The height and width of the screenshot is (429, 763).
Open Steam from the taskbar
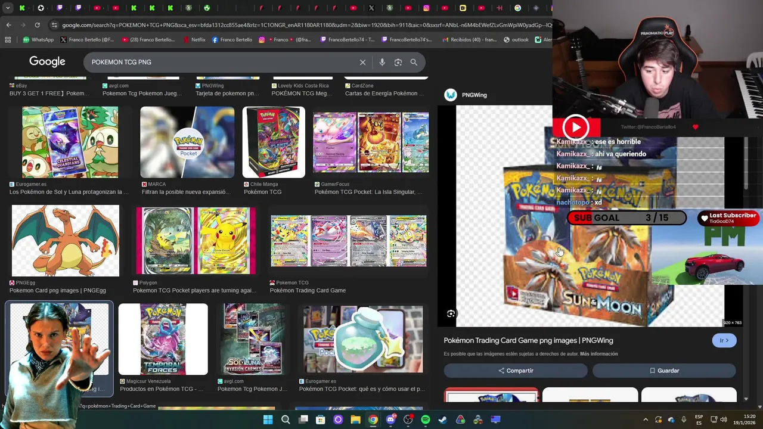(x=443, y=420)
